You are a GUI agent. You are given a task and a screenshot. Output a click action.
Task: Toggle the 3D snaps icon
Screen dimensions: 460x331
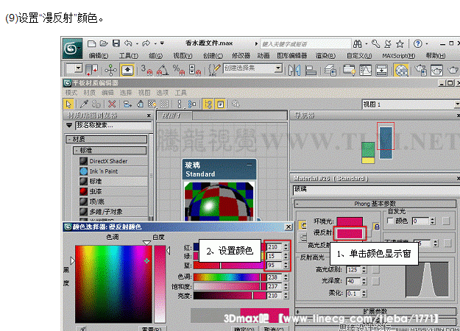(146, 70)
